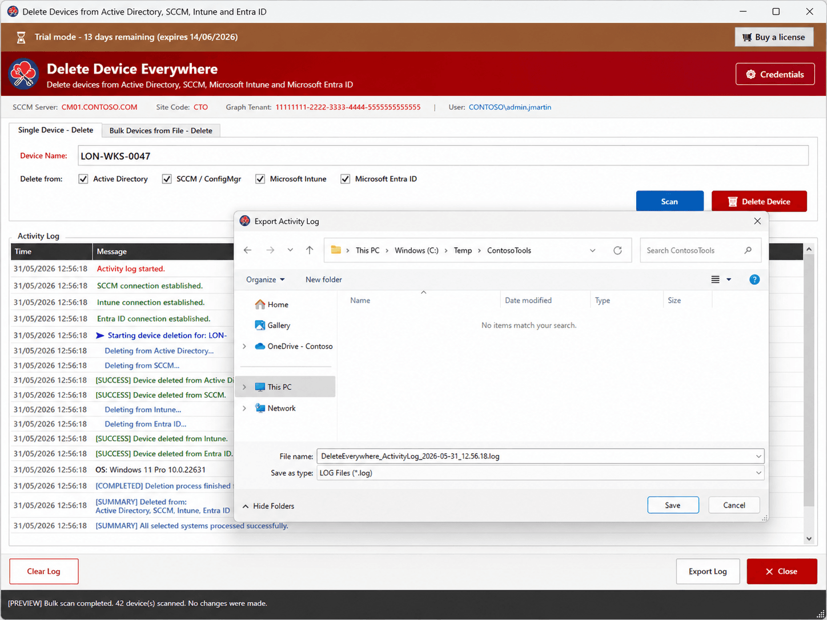This screenshot has height=620, width=827.
Task: Open address bar history dropdown
Action: (592, 250)
